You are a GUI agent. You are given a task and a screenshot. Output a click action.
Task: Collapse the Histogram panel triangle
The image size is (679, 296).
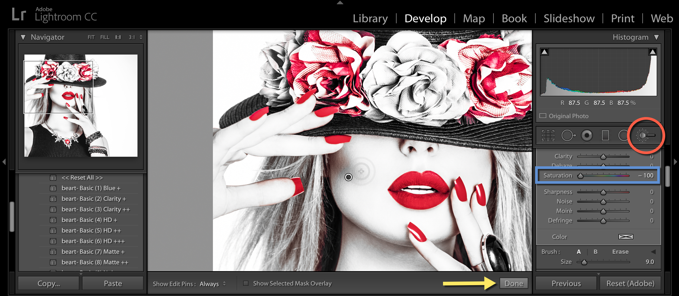[656, 37]
